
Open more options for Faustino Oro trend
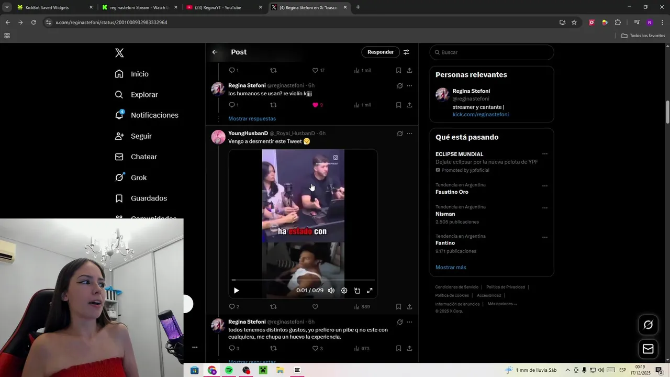click(545, 186)
